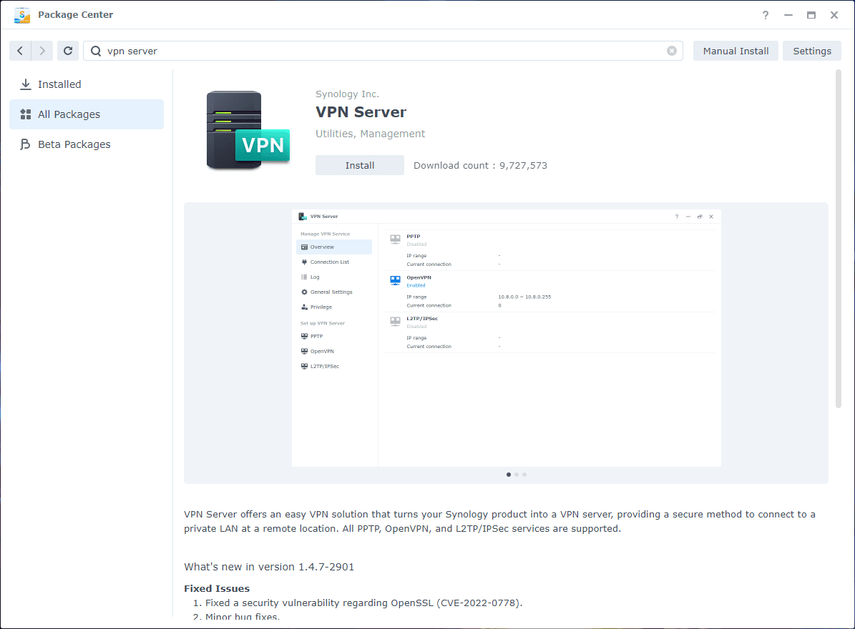Show the first screenshot via carousel dot
855x629 pixels.
pyautogui.click(x=509, y=475)
